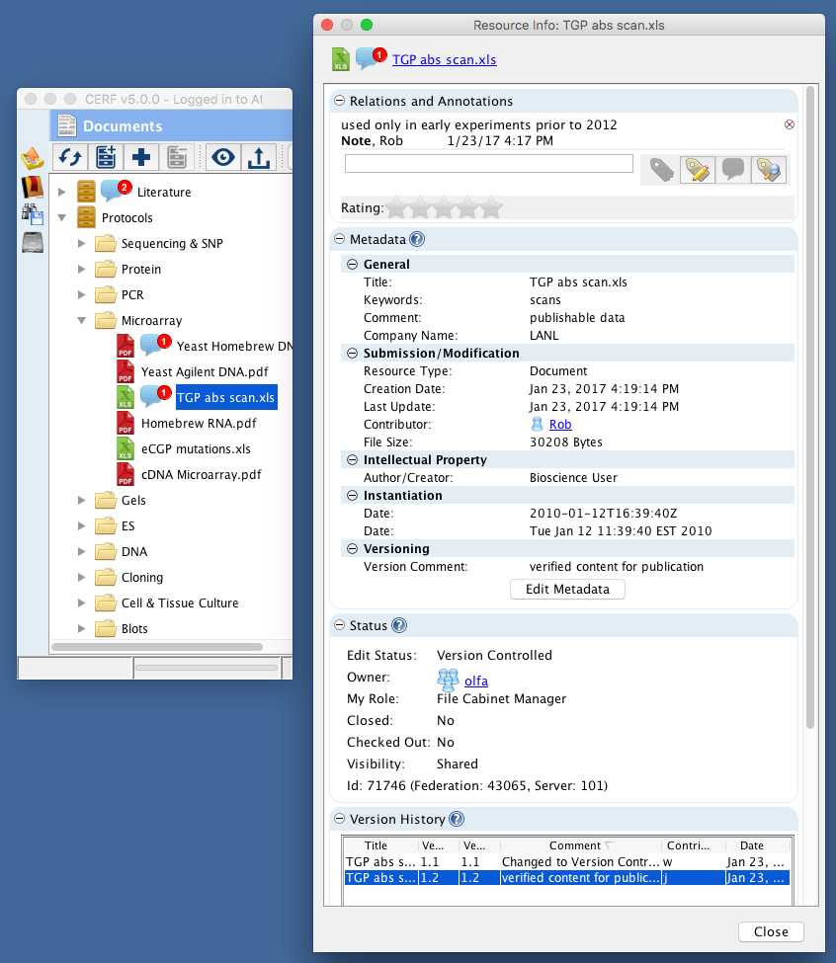
Task: Click the Close button in Resource Info
Action: (771, 931)
